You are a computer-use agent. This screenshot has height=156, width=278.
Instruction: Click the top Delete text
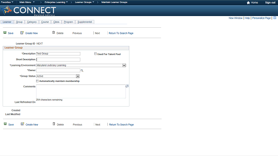point(60,33)
